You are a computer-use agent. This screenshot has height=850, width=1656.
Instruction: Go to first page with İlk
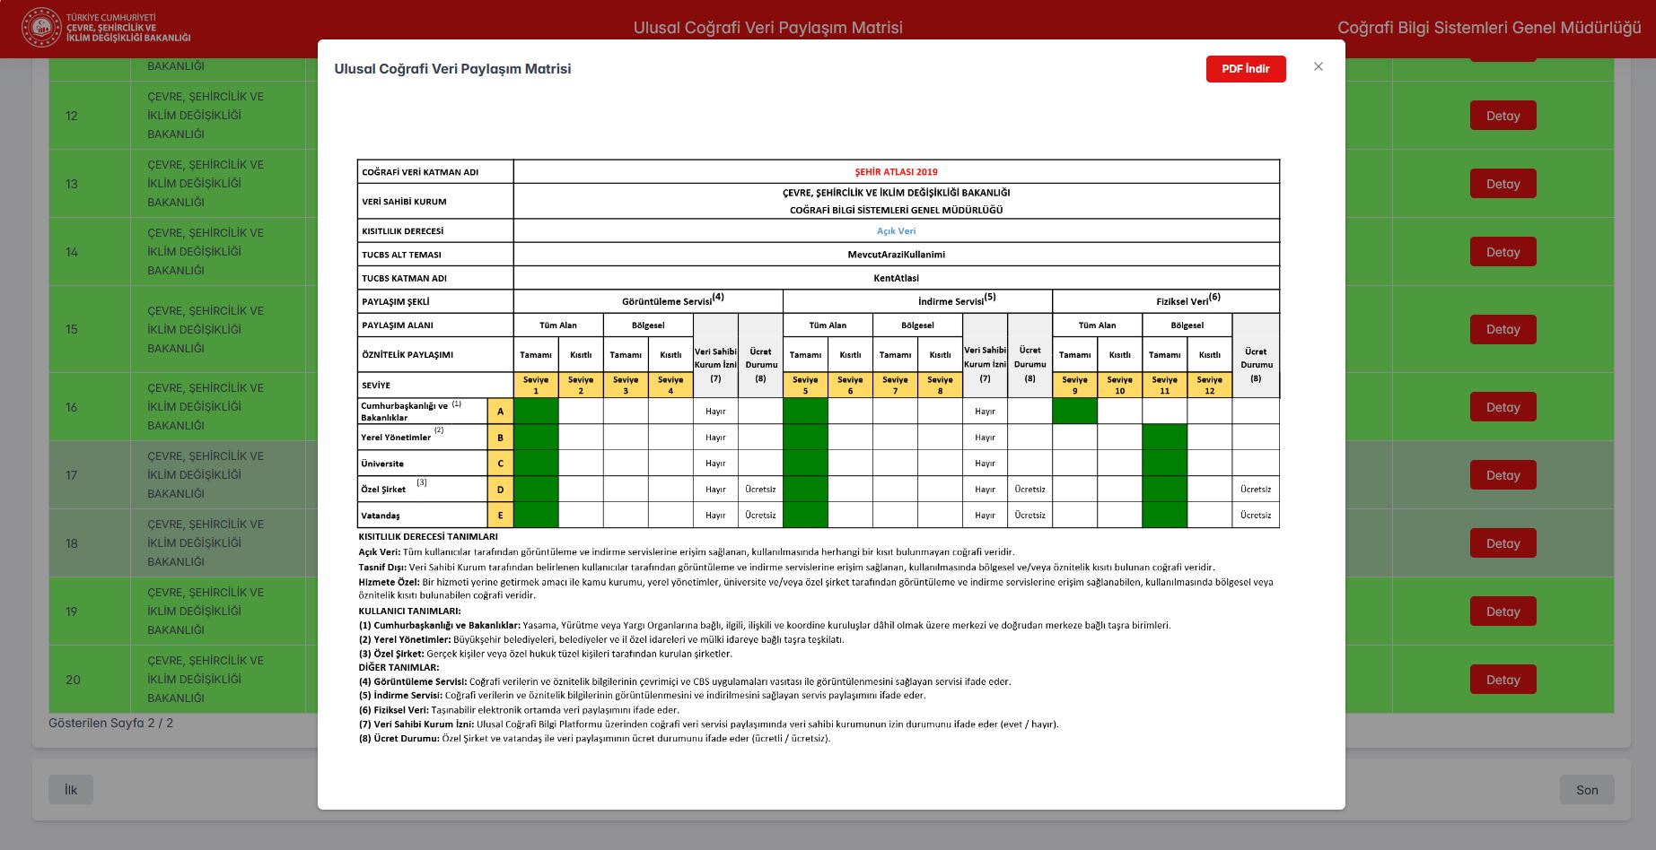point(71,790)
